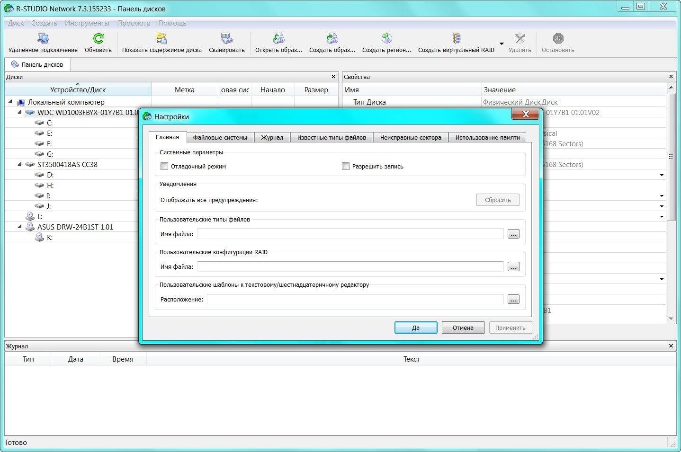Switch to Известные типы файлов tab
This screenshot has width=681, height=452.
coord(332,137)
